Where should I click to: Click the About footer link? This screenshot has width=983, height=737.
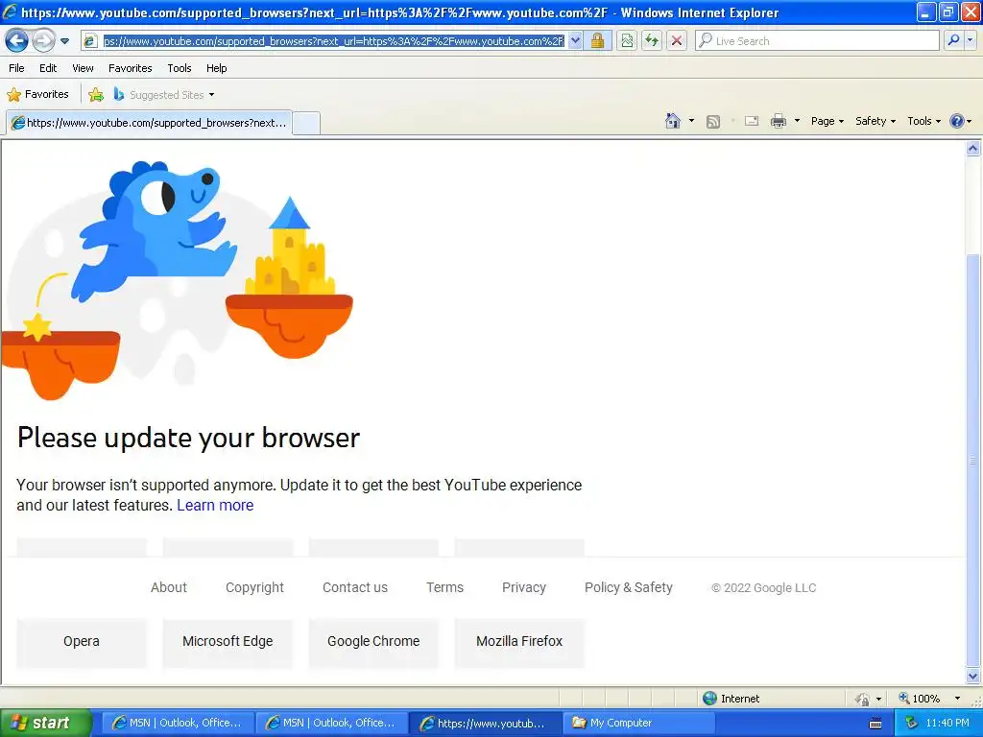pos(169,587)
